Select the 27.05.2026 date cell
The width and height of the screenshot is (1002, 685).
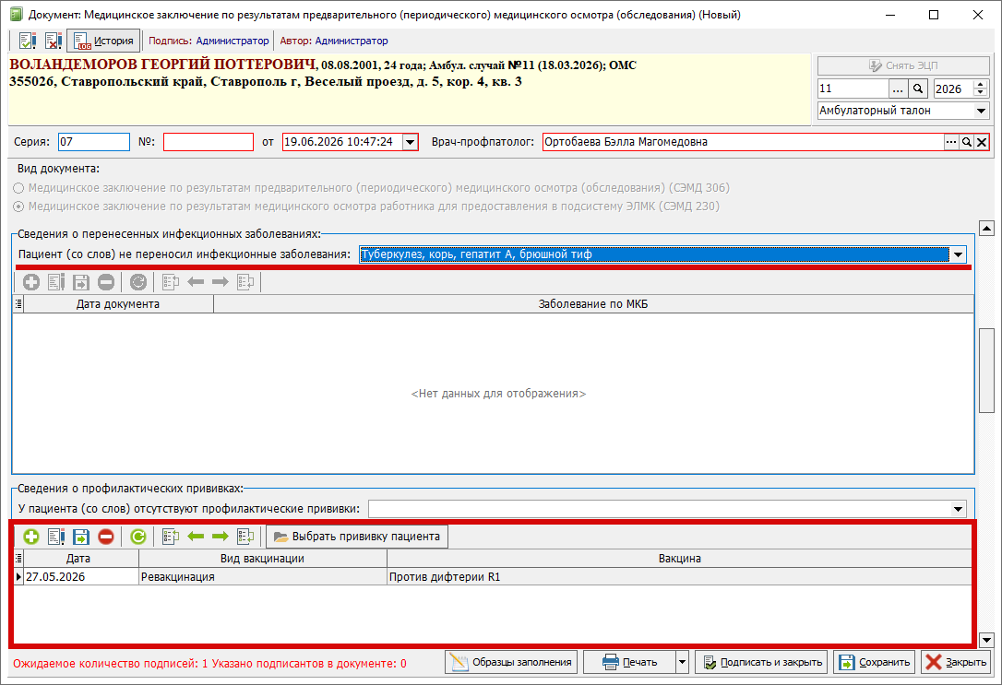point(81,577)
